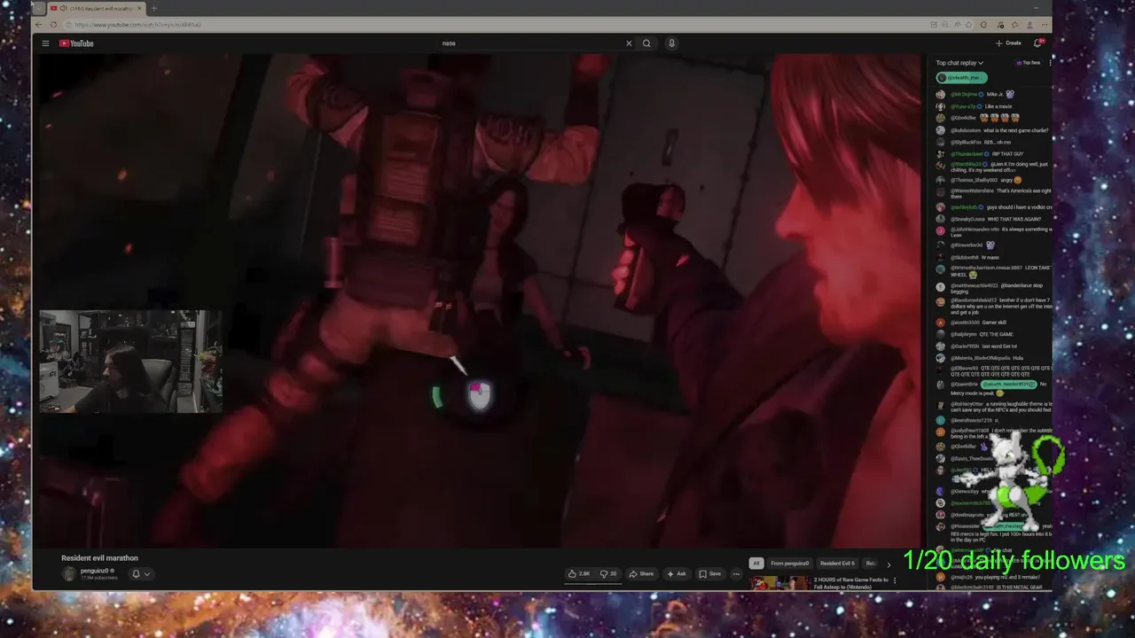Open more actions ellipsis beside Save
The width and height of the screenshot is (1135, 638).
tap(736, 574)
